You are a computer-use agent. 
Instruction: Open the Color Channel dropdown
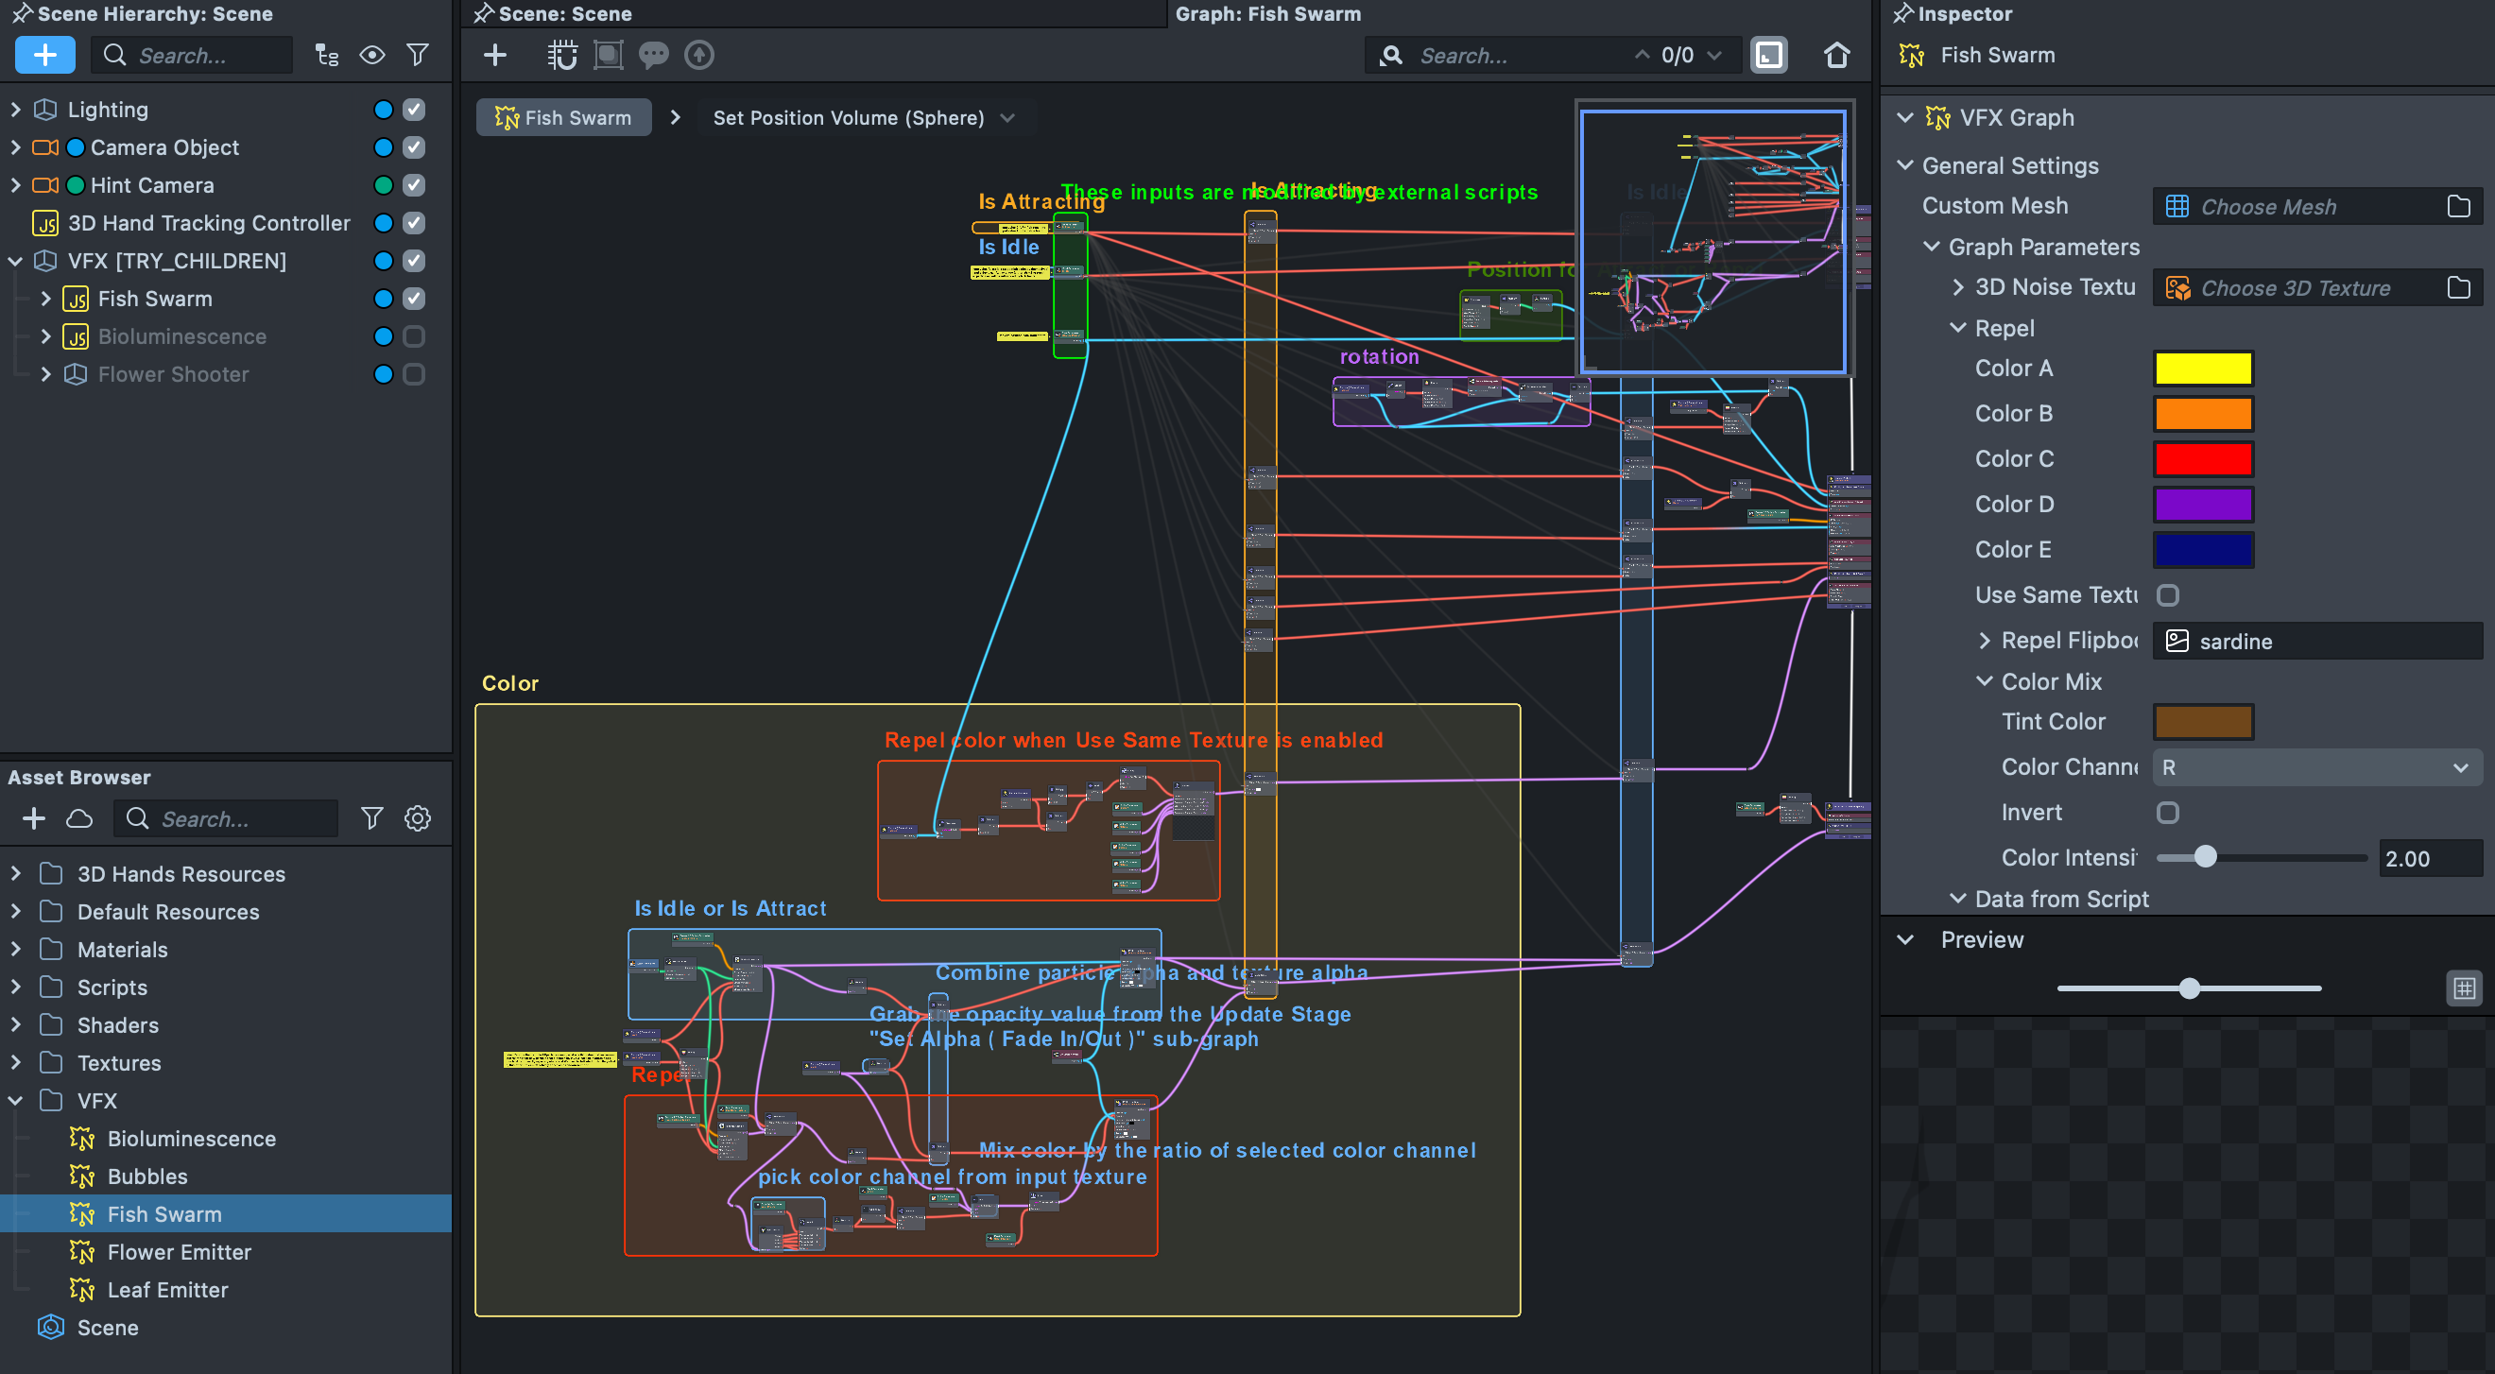(2315, 767)
